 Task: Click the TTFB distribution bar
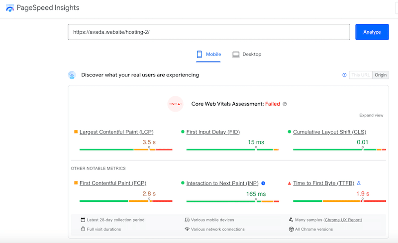[339, 201]
